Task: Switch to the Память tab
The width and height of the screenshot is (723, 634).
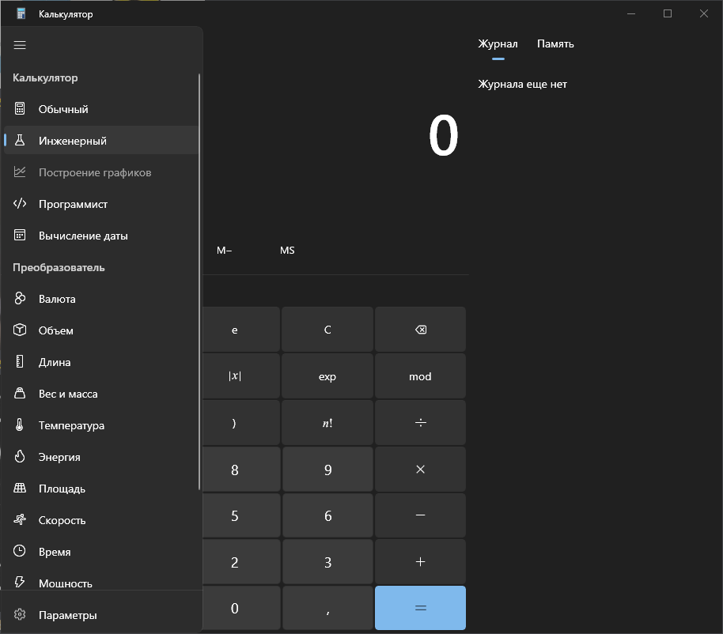Action: 555,43
